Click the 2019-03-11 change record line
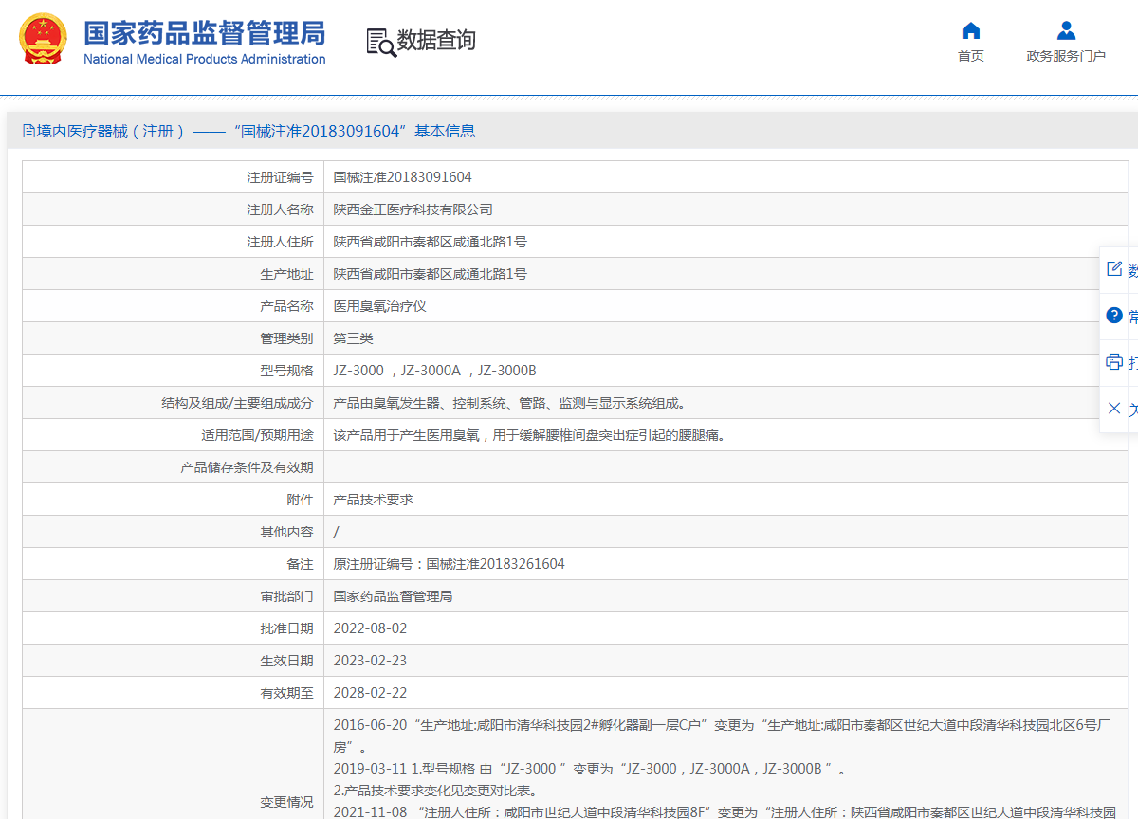Screen dimensions: 1138x819 [x=589, y=769]
